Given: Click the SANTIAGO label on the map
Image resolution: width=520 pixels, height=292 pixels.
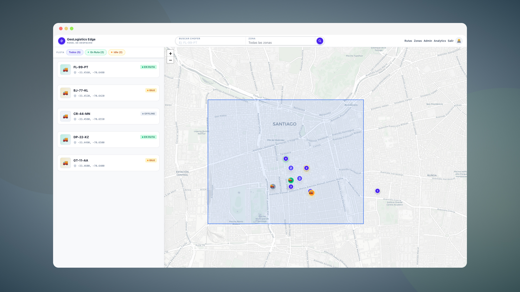Looking at the screenshot, I should (x=284, y=124).
